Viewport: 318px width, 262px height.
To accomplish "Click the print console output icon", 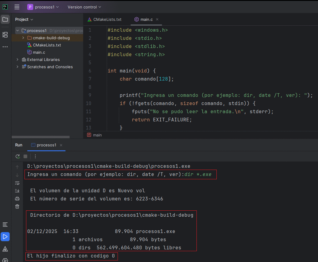I will 17,199.
